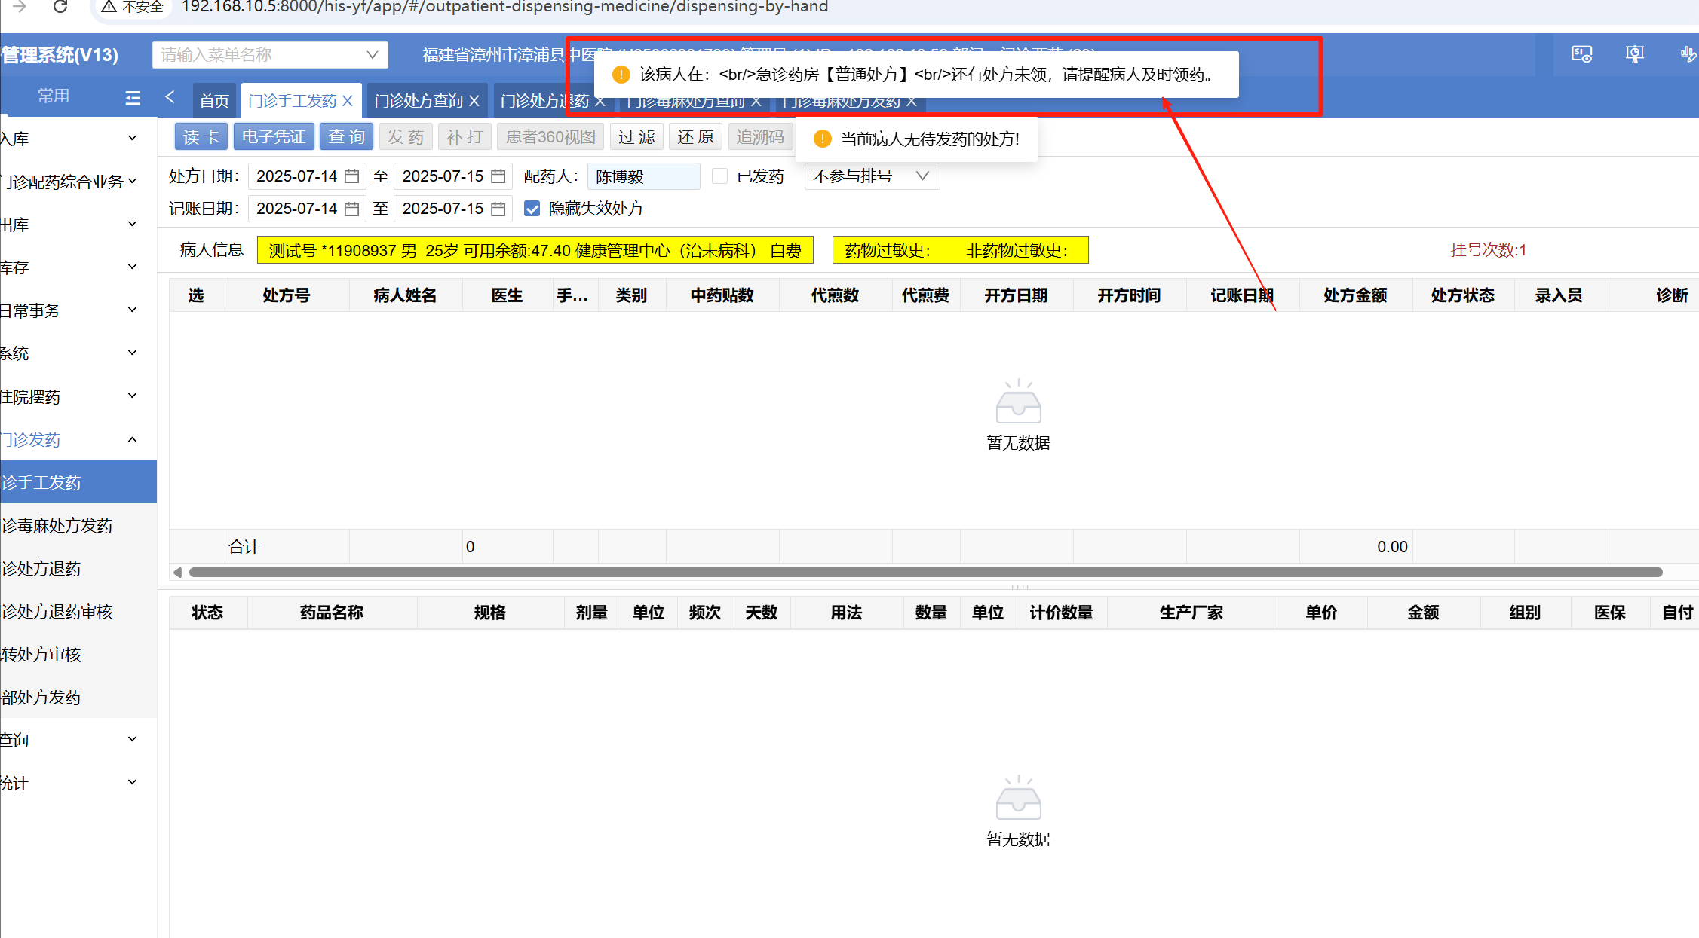Viewport: 1699px width, 938px height.
Task: Click the sidebar collapse hamburger icon
Action: pyautogui.click(x=133, y=98)
